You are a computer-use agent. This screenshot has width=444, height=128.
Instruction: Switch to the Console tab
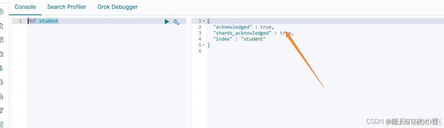tap(25, 7)
